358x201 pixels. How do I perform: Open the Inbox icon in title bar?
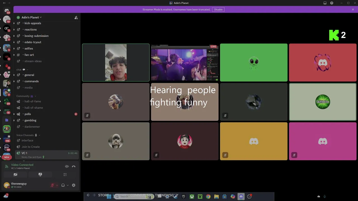[x=325, y=3]
